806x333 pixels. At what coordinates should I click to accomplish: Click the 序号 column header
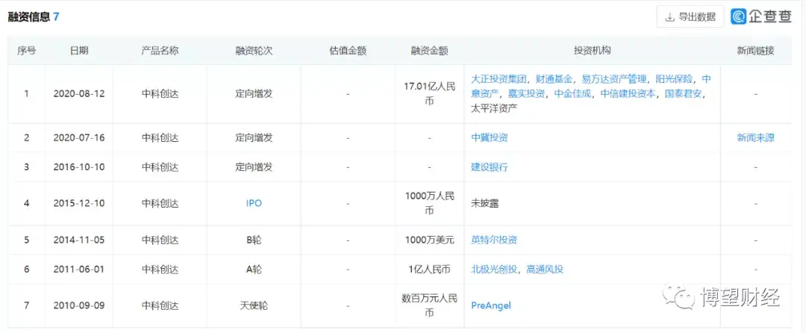click(x=26, y=51)
